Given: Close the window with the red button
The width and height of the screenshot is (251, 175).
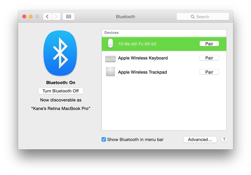Looking at the screenshot, I should [x=24, y=17].
